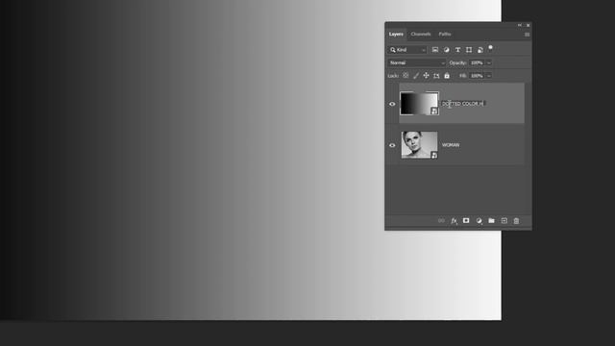Viewport: 615px width, 346px height.
Task: Select the WOMAN layer thumbnail
Action: [x=419, y=145]
